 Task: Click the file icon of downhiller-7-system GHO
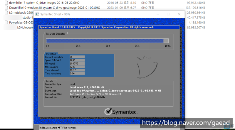pyautogui.click(x=6, y=3)
